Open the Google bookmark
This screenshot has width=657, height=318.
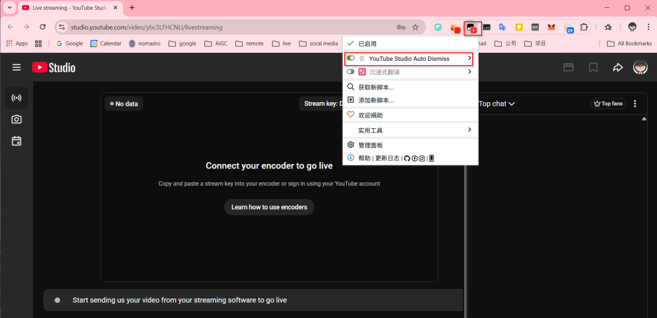(69, 43)
